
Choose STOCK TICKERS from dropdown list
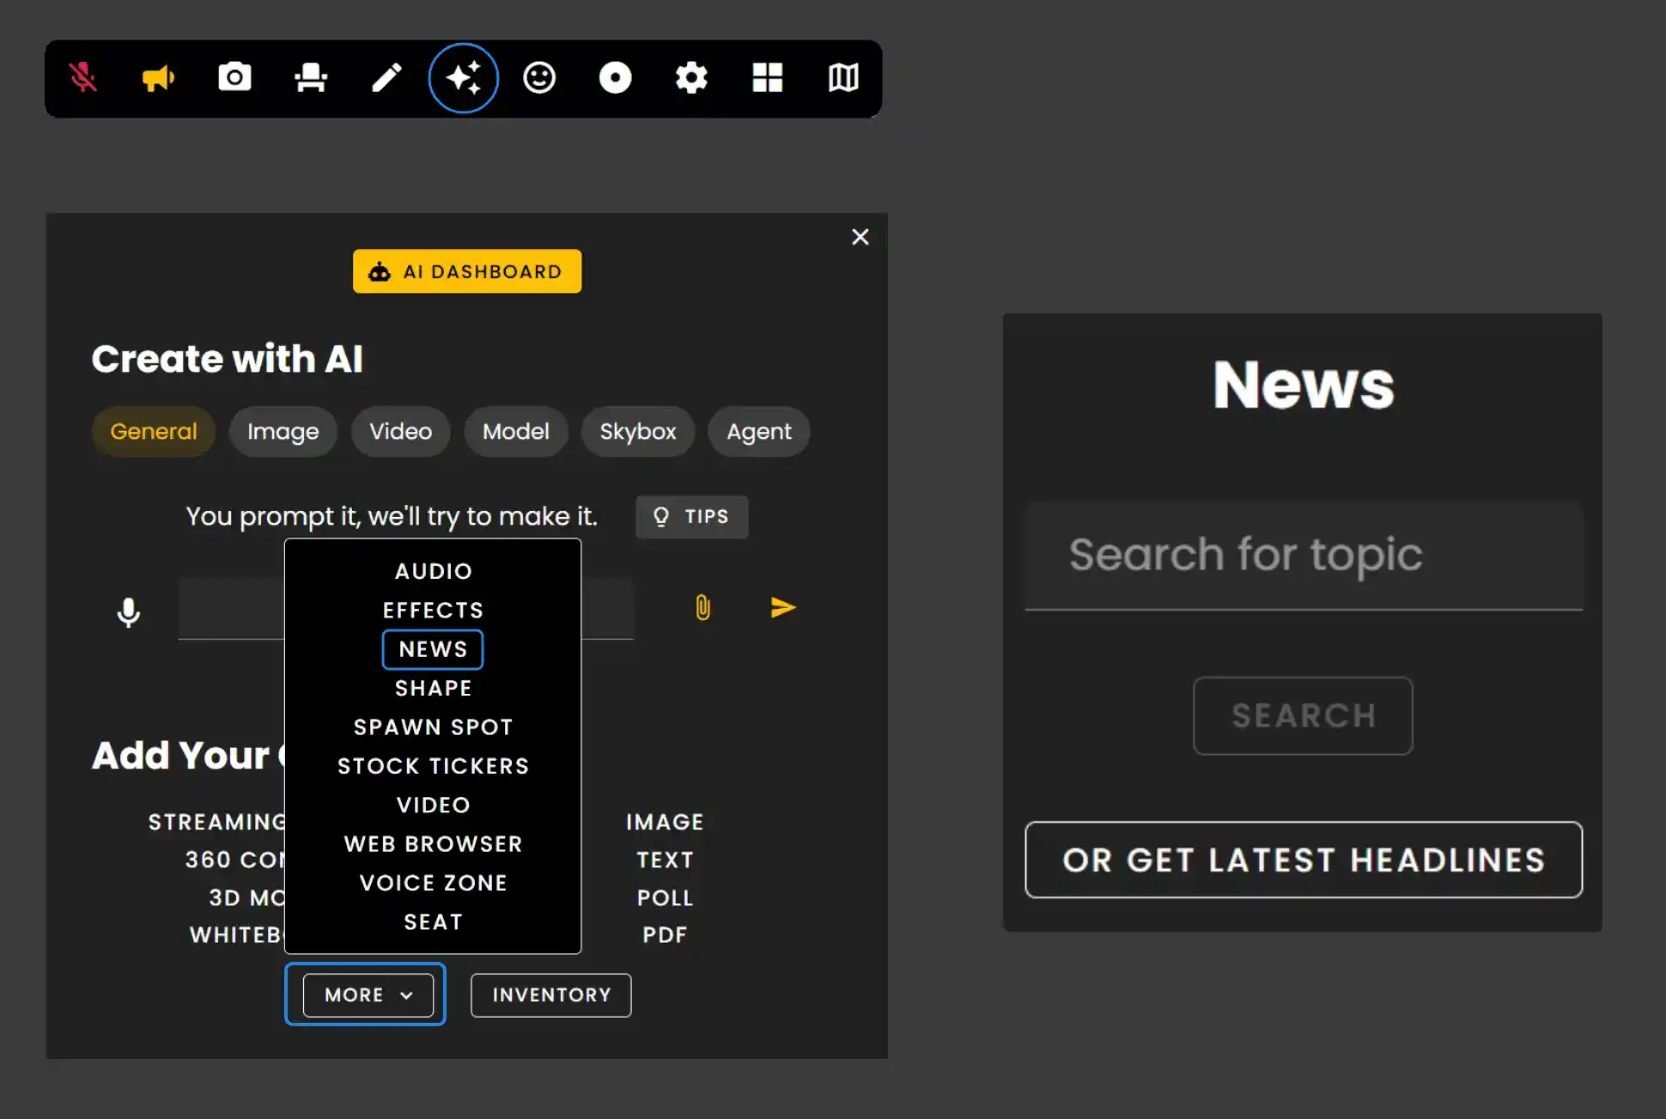coord(433,766)
